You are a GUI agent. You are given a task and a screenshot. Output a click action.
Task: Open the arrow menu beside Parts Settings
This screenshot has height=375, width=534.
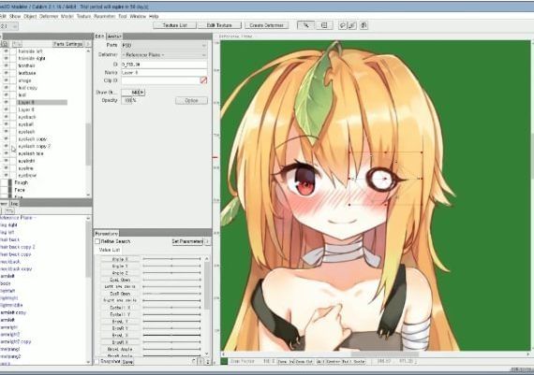pos(88,44)
